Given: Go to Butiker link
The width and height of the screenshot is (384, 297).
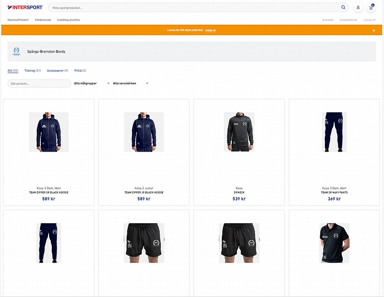Looking at the screenshot, I should (328, 20).
